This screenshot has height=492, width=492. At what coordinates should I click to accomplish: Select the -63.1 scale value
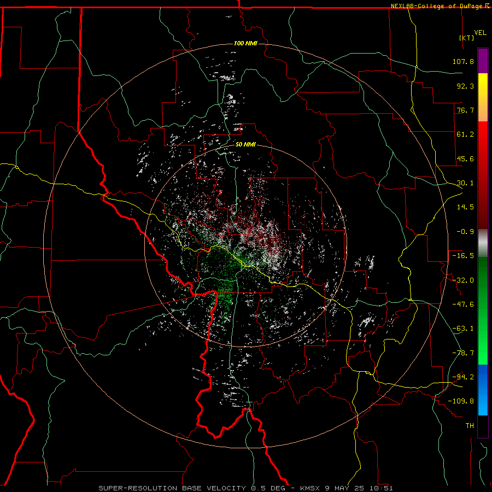click(x=463, y=329)
